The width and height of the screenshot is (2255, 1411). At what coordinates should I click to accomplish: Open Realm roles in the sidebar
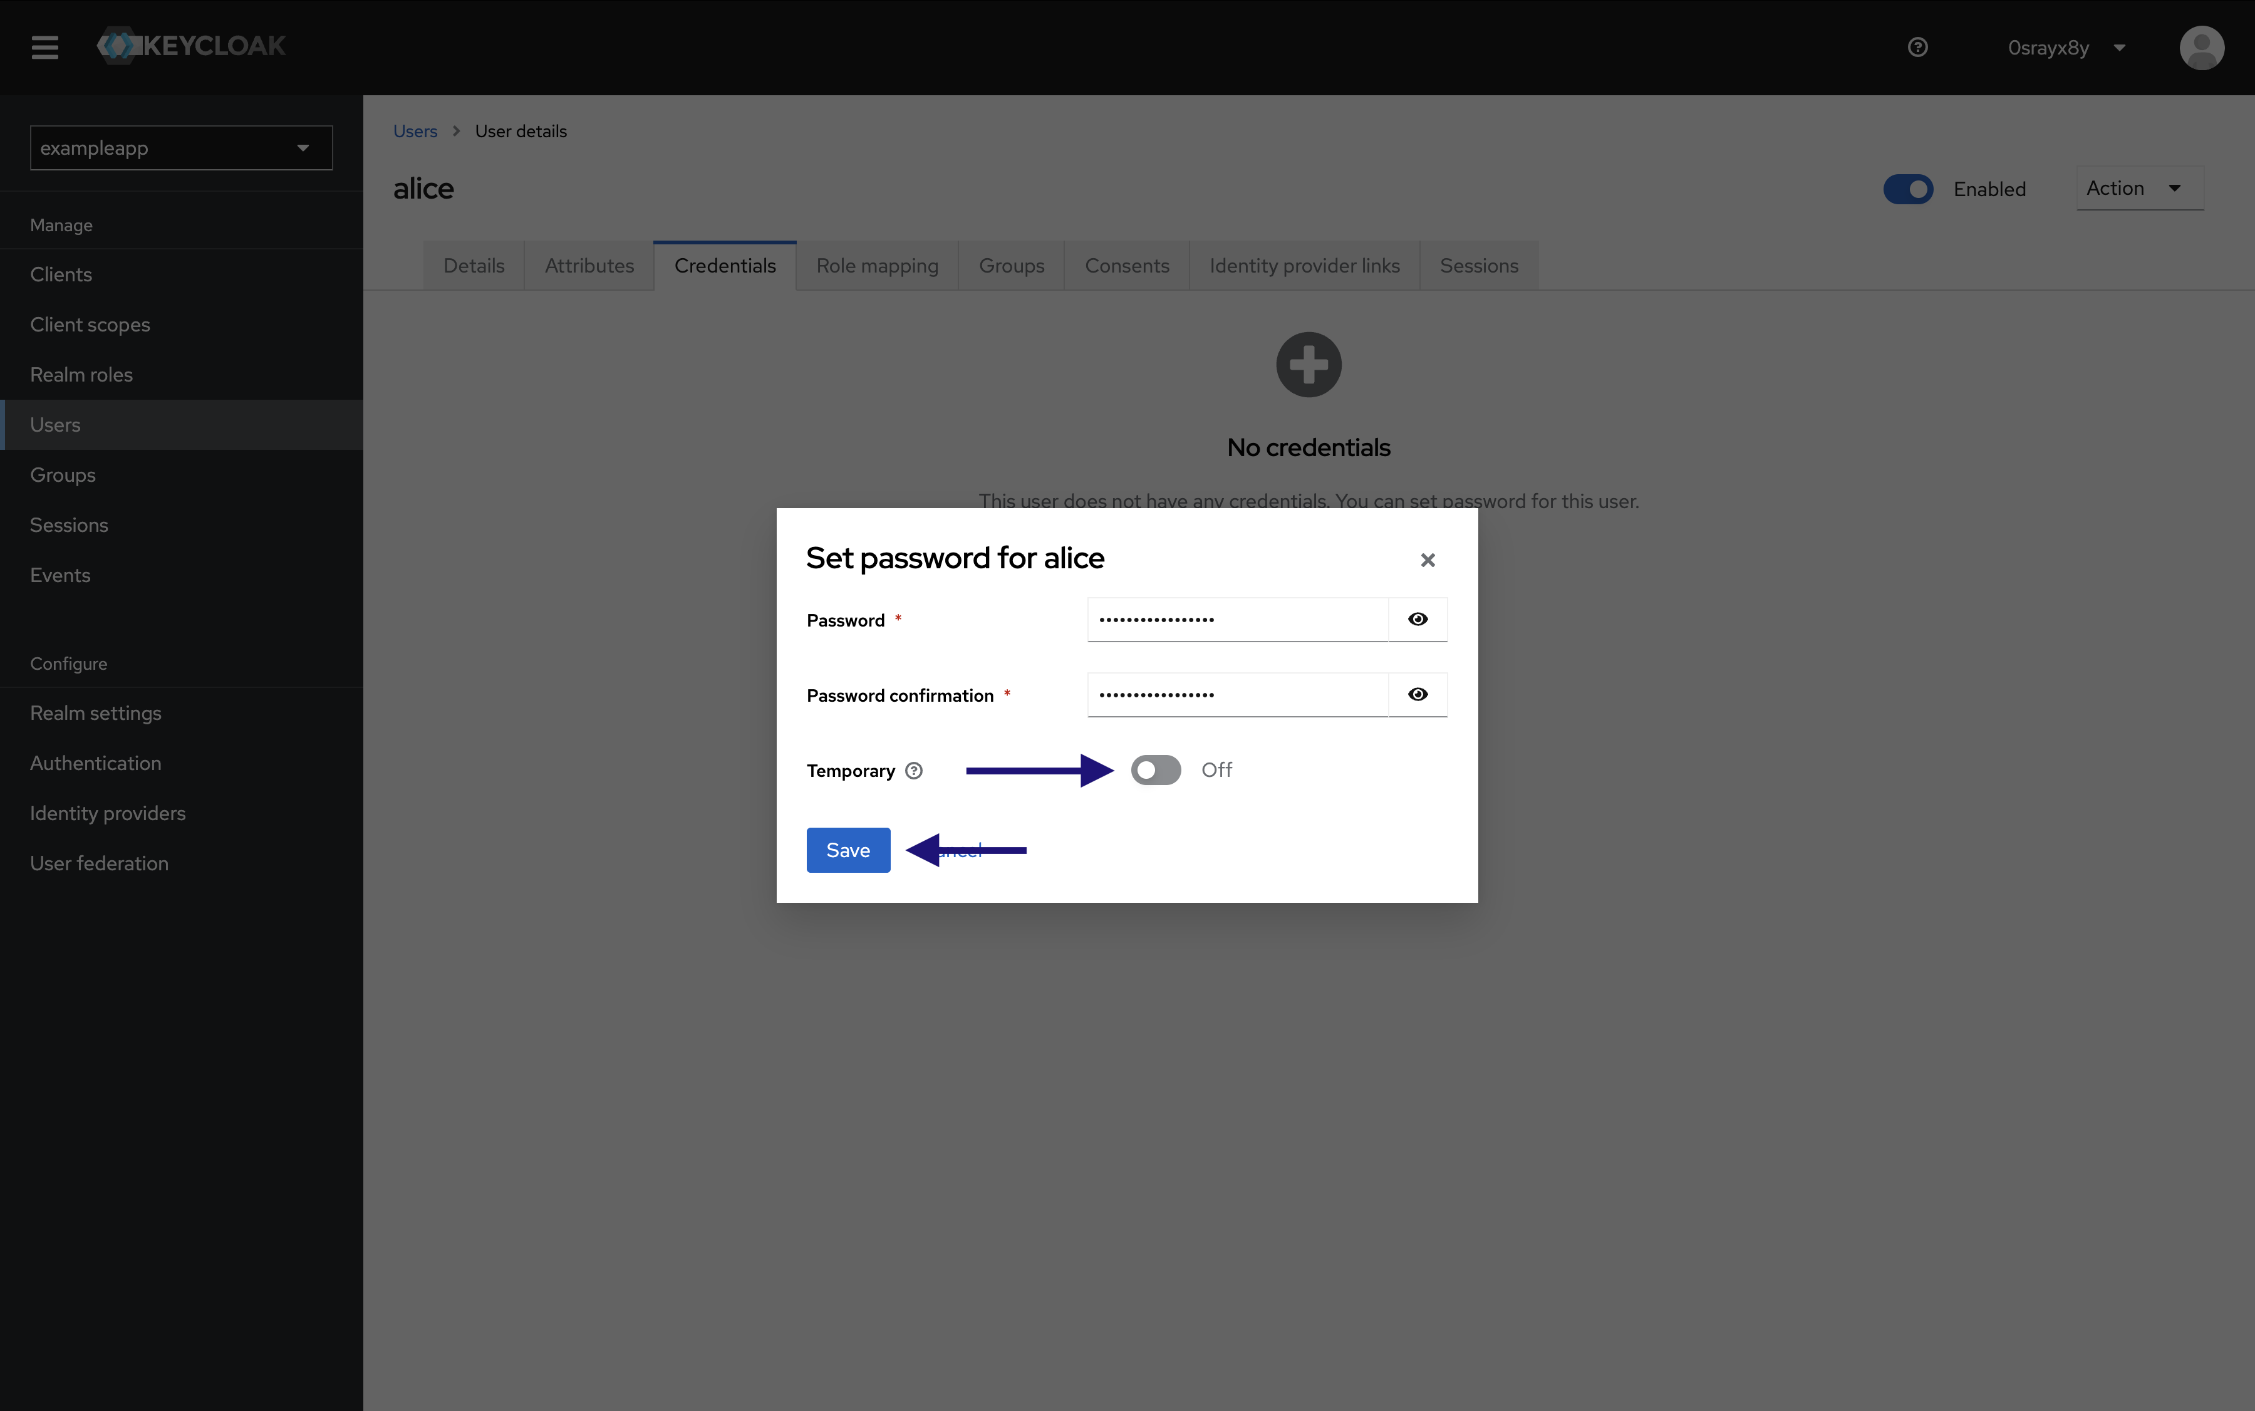click(181, 375)
